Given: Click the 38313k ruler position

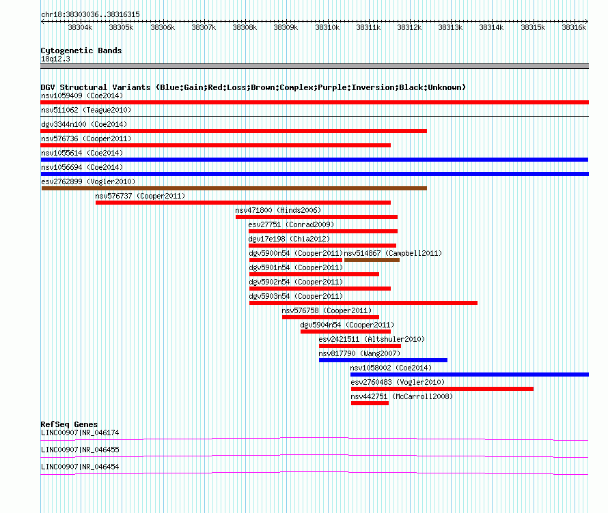Looking at the screenshot, I should (450, 27).
